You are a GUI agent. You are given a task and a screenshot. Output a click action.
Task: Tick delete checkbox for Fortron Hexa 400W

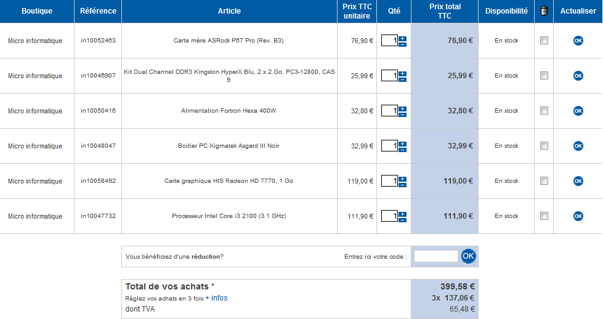[x=543, y=111]
